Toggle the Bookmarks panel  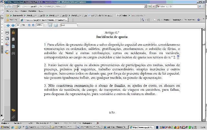pyautogui.click(x=13, y=46)
